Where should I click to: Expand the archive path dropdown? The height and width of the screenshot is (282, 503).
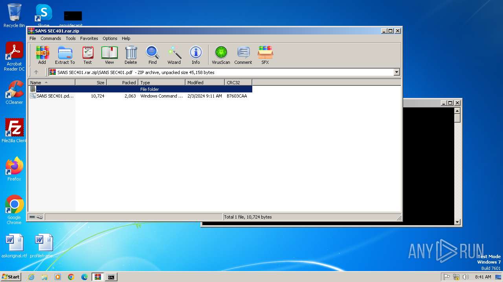click(x=397, y=72)
